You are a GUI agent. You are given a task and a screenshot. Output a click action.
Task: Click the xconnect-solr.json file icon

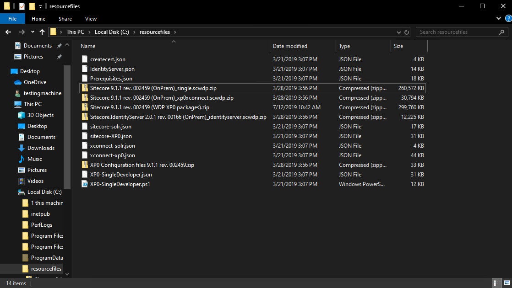point(85,146)
